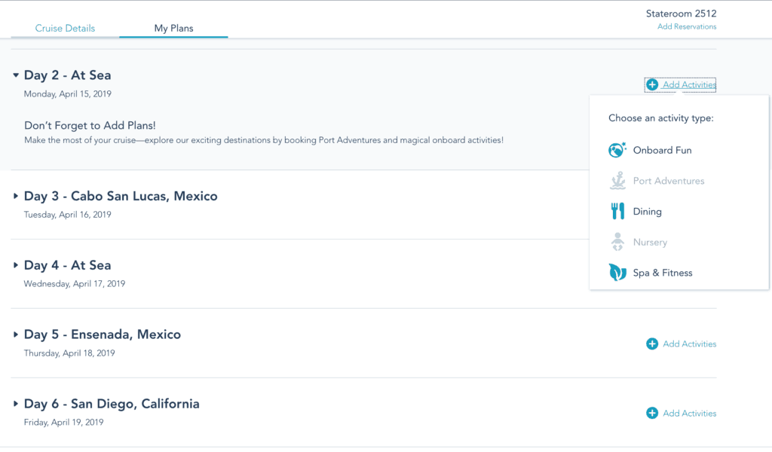Click the Port Adventures anchor icon
772x452 pixels.
(617, 181)
